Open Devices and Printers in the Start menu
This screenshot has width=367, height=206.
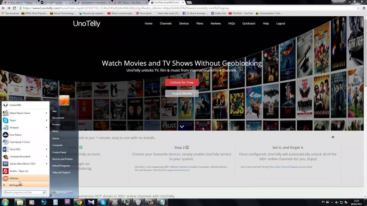pos(62,159)
